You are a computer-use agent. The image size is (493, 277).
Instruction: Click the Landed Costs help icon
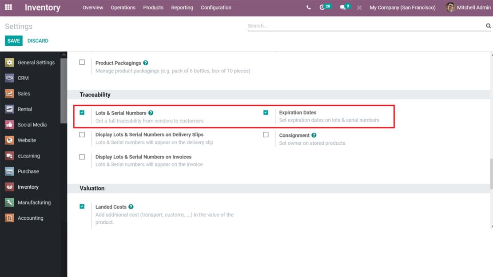(x=131, y=207)
